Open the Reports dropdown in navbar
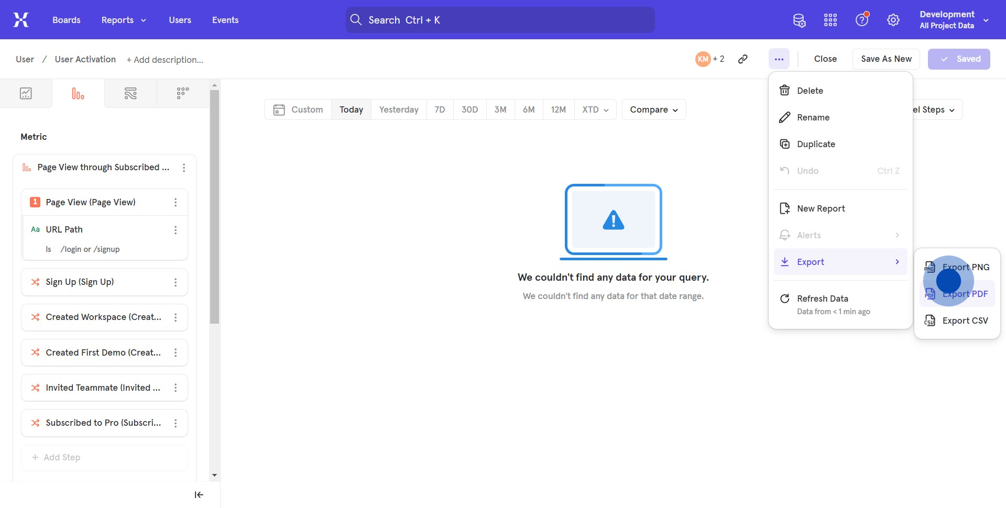1006x508 pixels. (124, 20)
